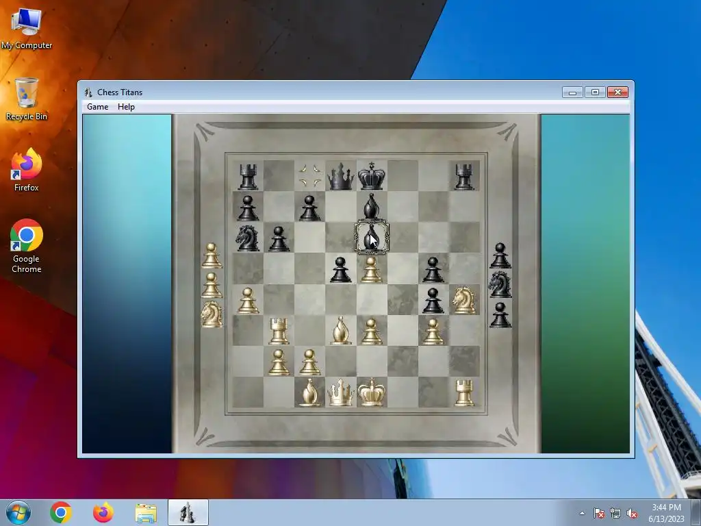Show hidden system tray icons
Image resolution: width=701 pixels, height=526 pixels.
click(582, 514)
